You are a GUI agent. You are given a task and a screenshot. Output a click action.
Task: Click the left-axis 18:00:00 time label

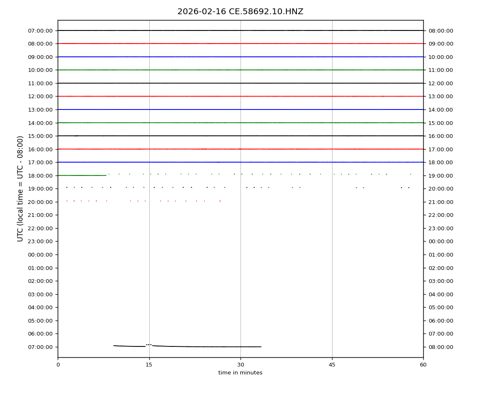[40, 176]
